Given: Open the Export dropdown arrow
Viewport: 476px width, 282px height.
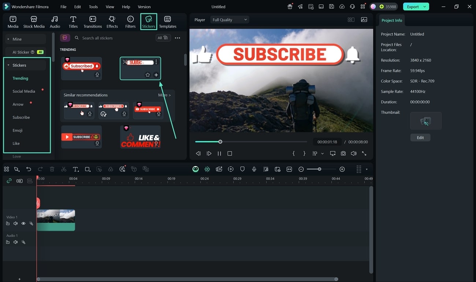Looking at the screenshot, I should (425, 7).
